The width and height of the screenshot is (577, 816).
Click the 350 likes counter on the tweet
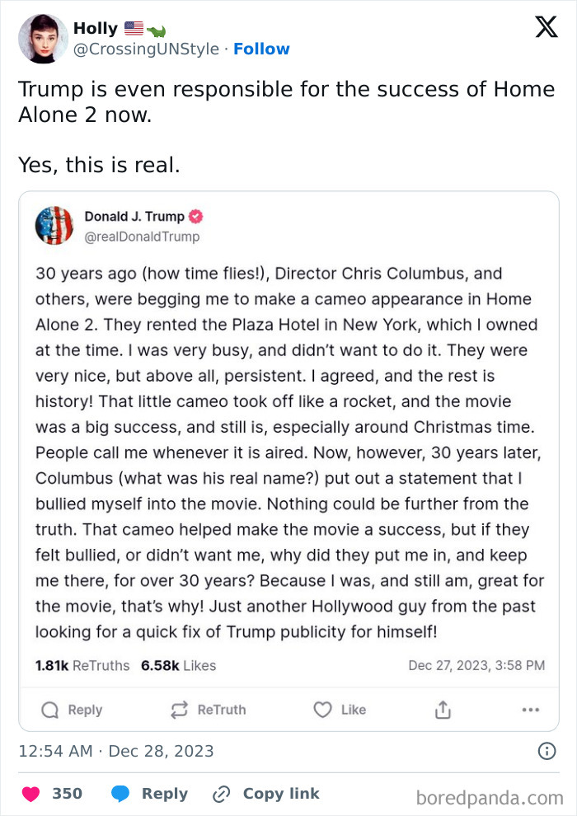66,794
